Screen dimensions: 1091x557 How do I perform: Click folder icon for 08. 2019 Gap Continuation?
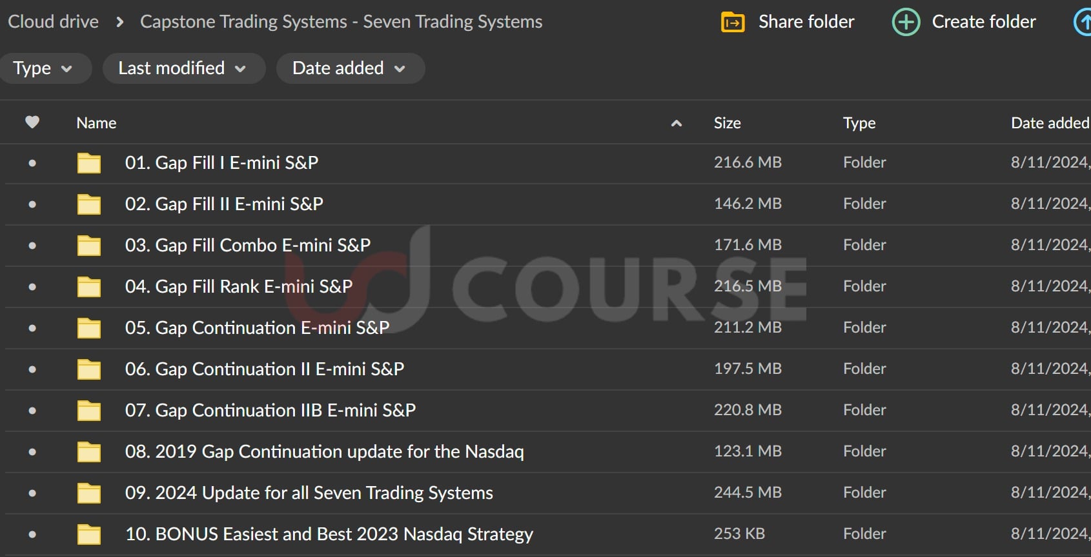(x=89, y=452)
